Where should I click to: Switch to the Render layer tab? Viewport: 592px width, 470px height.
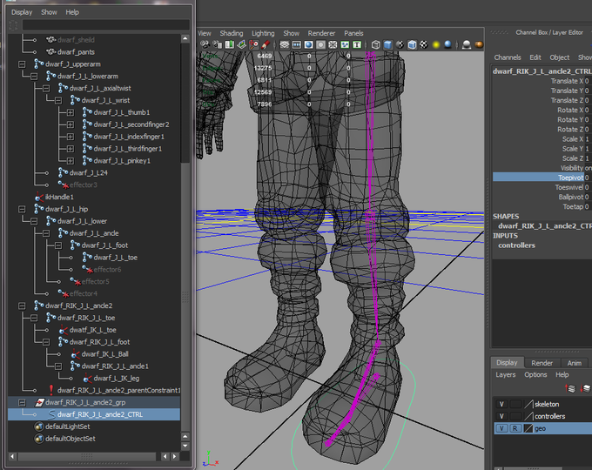pyautogui.click(x=542, y=363)
